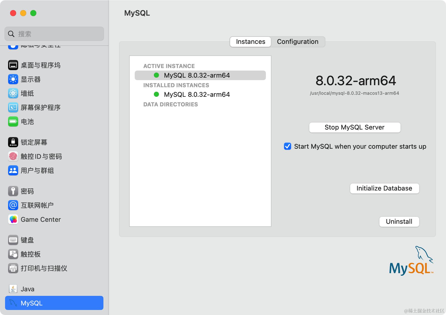Toggle Start MySQL when computer starts up
This screenshot has width=446, height=315.
pyautogui.click(x=288, y=146)
